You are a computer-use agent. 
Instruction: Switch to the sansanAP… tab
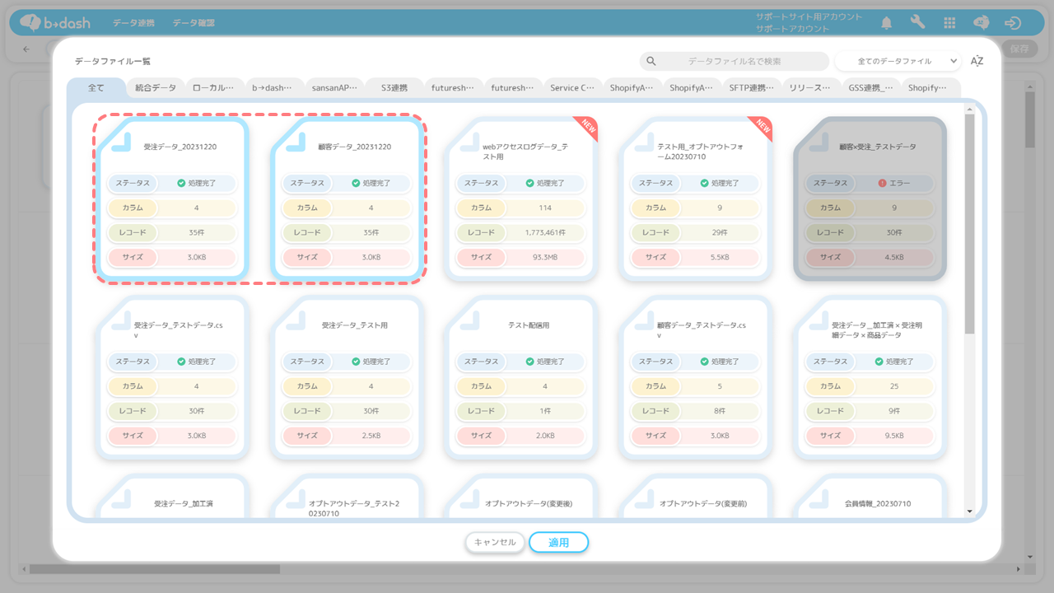tap(334, 87)
